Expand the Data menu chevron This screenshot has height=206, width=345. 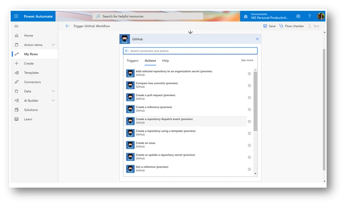[x=53, y=91]
